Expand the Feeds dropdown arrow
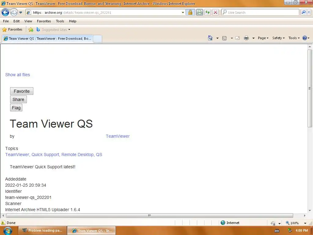The height and width of the screenshot is (235, 313). coord(232,38)
